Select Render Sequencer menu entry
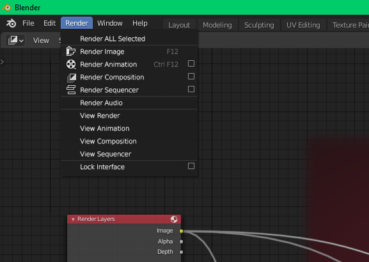Viewport: 369px width, 262px height. [129, 90]
